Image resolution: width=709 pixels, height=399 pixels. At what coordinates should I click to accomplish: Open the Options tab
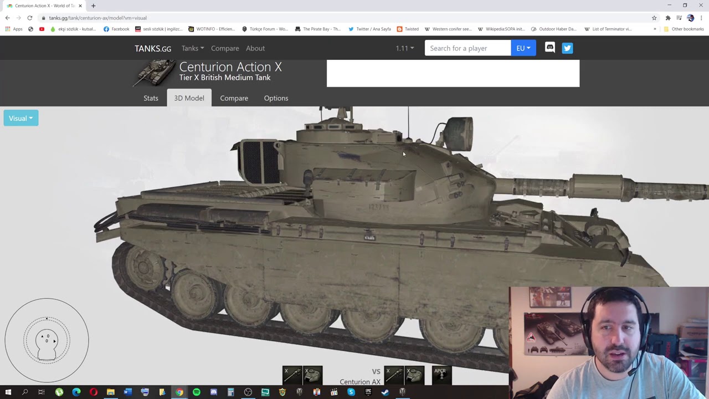[276, 98]
